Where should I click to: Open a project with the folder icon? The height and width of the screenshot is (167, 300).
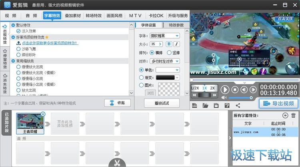206,105
